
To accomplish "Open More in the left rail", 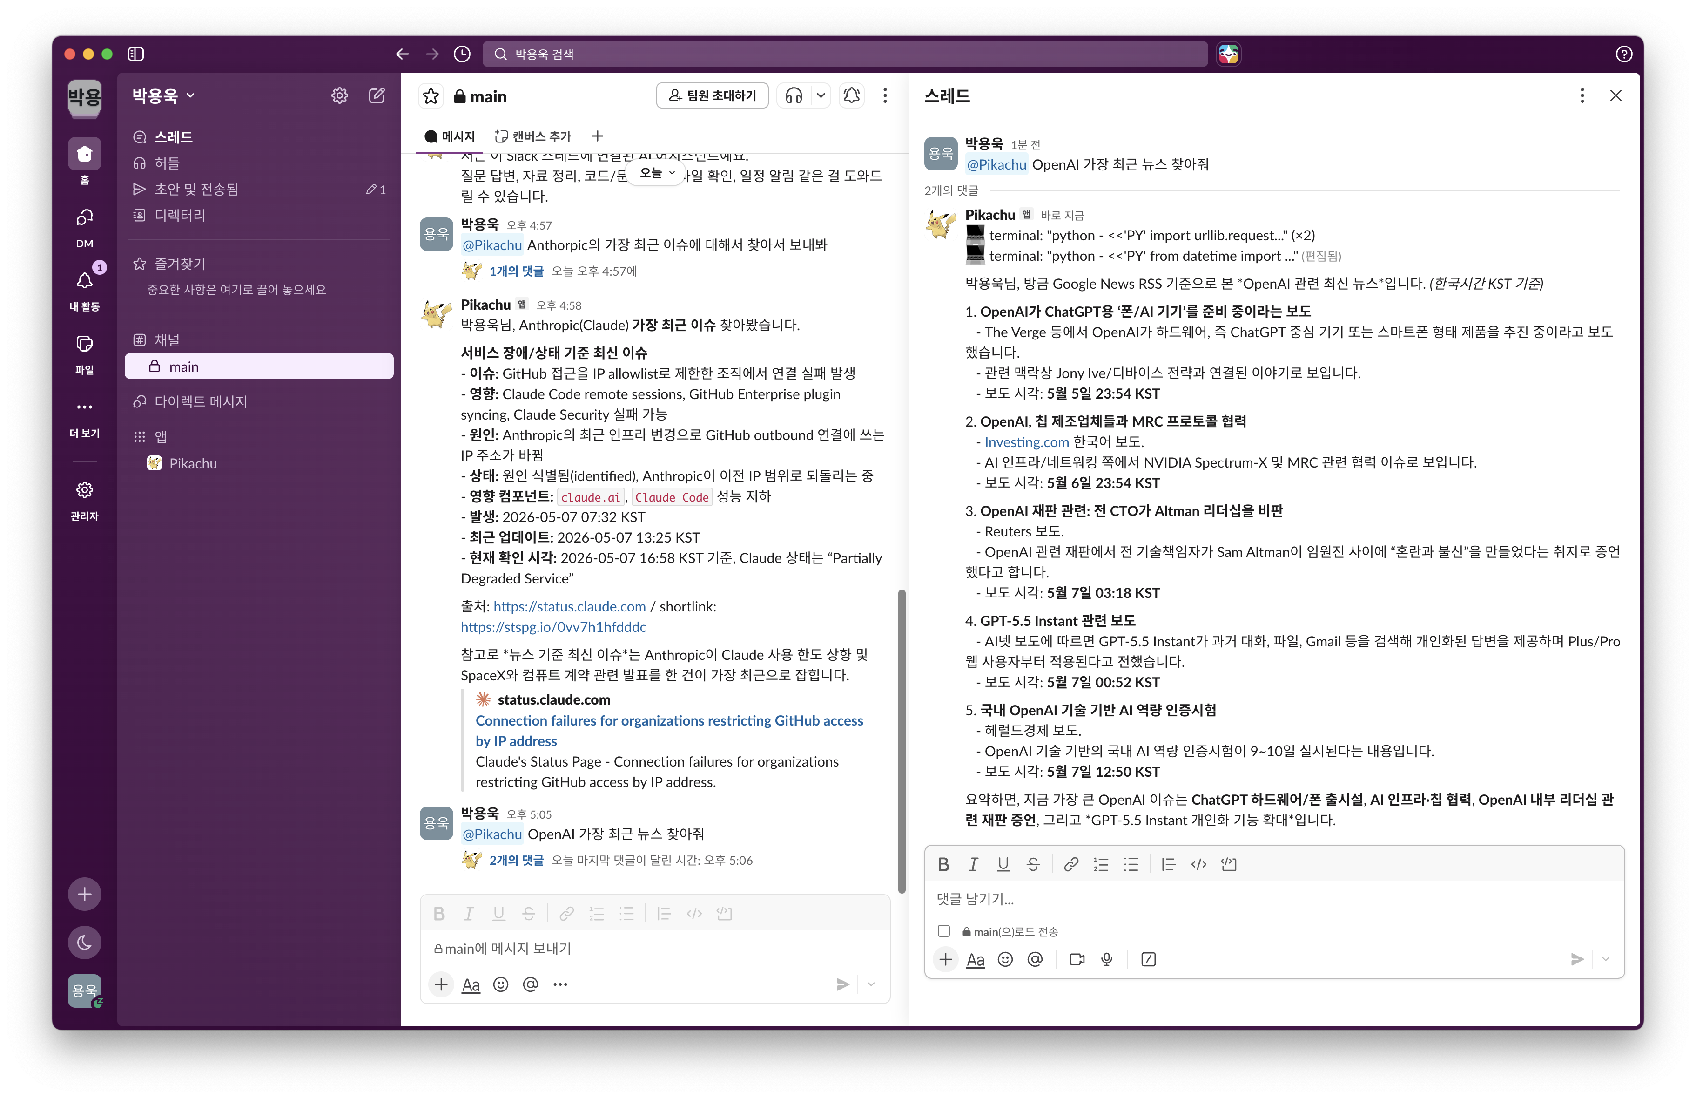I will point(85,416).
